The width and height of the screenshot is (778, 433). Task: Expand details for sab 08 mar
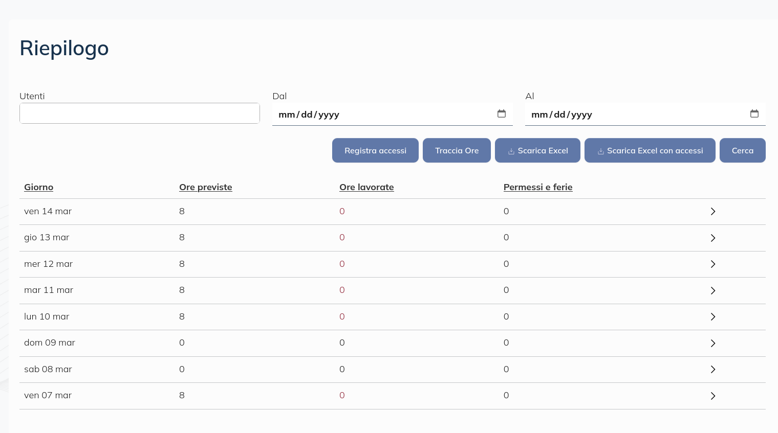pyautogui.click(x=713, y=369)
